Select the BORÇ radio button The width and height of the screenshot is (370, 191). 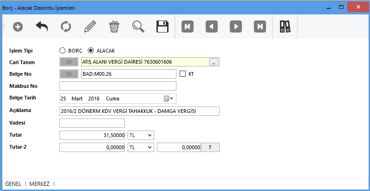coord(63,51)
